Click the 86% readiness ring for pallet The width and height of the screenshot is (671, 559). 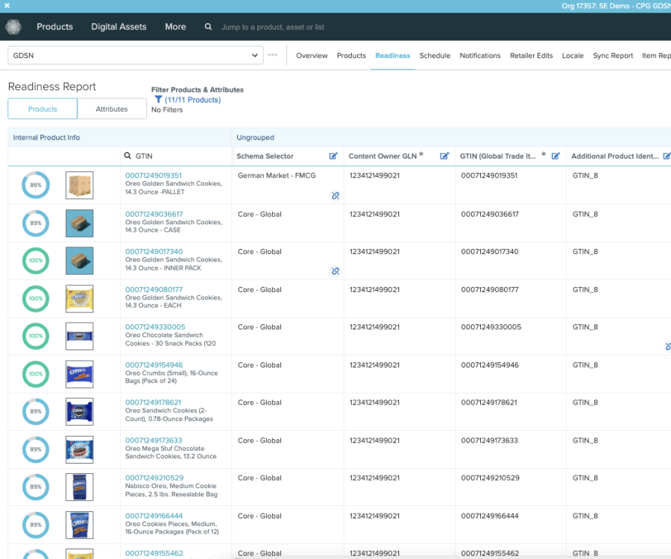tap(36, 185)
